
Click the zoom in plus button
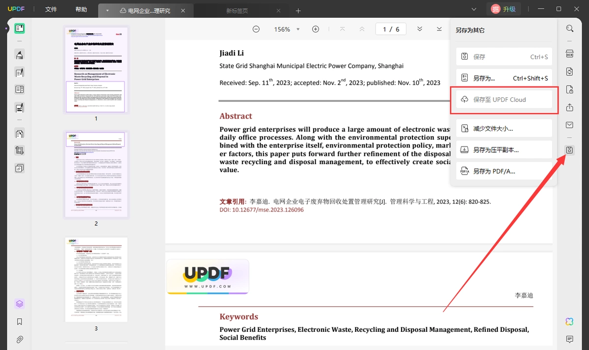[316, 29]
